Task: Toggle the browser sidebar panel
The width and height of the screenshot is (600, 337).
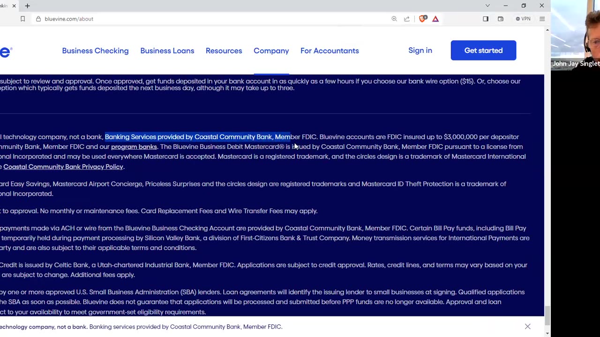Action: pos(486,19)
